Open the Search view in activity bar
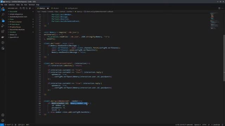This screenshot has height=126, width=225. pos(3,14)
